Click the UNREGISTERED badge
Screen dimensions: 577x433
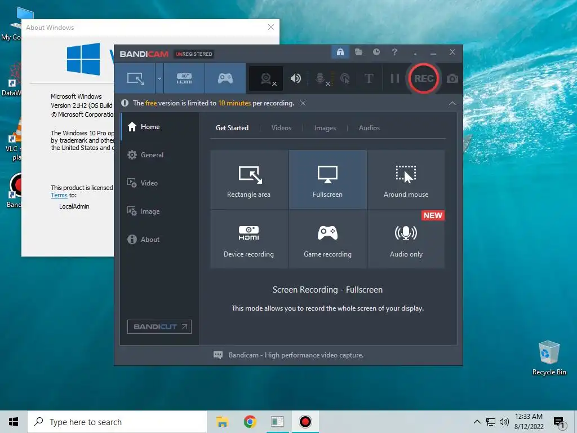[194, 54]
